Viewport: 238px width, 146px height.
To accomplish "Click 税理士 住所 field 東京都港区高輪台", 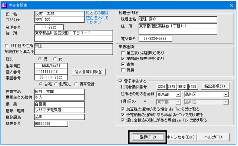I will (178, 26).
